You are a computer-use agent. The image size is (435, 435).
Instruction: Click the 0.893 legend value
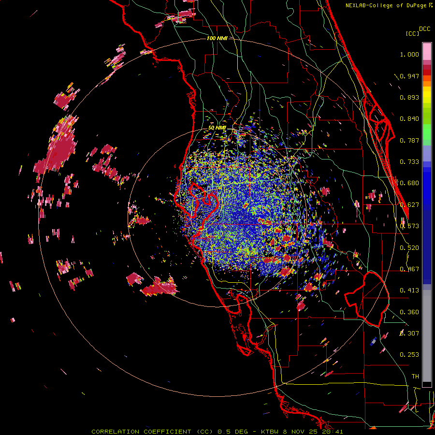409,97
